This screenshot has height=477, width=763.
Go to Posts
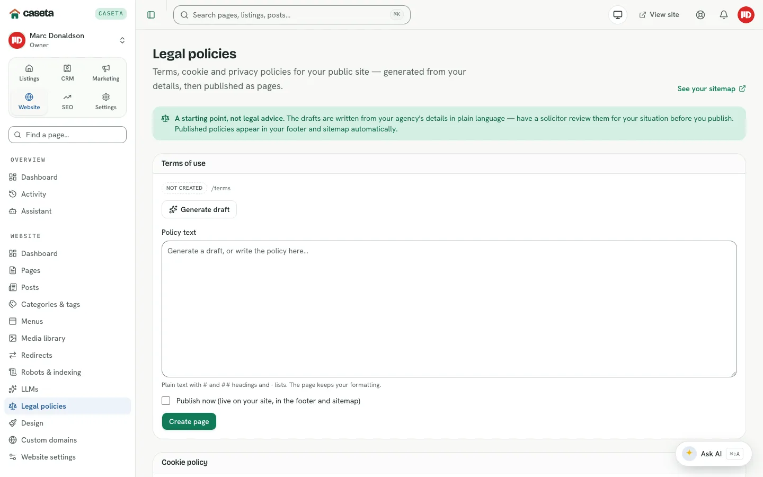point(67,287)
